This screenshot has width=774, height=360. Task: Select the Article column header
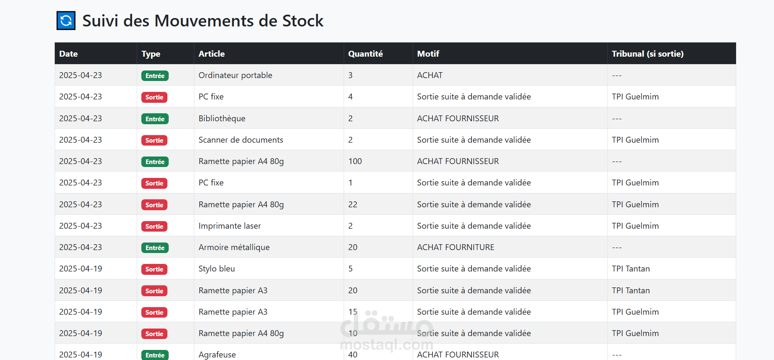click(212, 54)
